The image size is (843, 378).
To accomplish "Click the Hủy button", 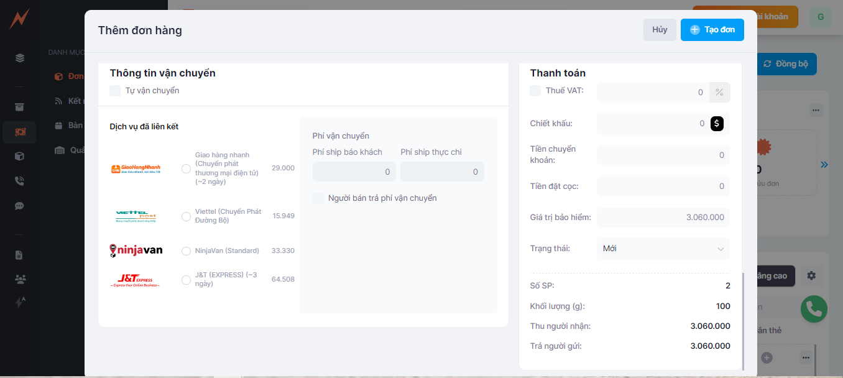I will point(660,30).
